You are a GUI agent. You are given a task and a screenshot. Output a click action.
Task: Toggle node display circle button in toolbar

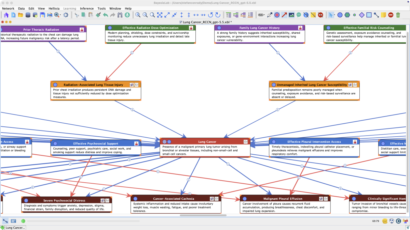tap(277, 15)
